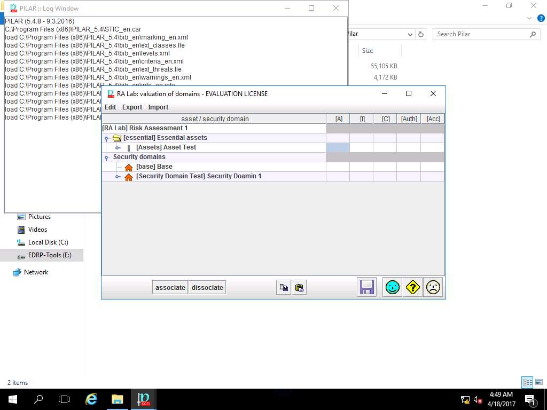Click the paste clipboard icon
The height and width of the screenshot is (410, 547).
click(x=299, y=288)
